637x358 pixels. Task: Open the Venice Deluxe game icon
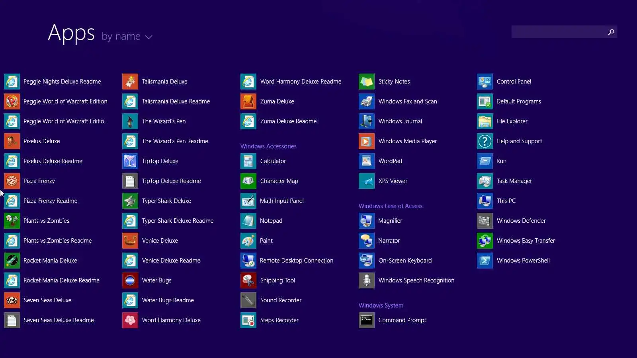point(130,241)
